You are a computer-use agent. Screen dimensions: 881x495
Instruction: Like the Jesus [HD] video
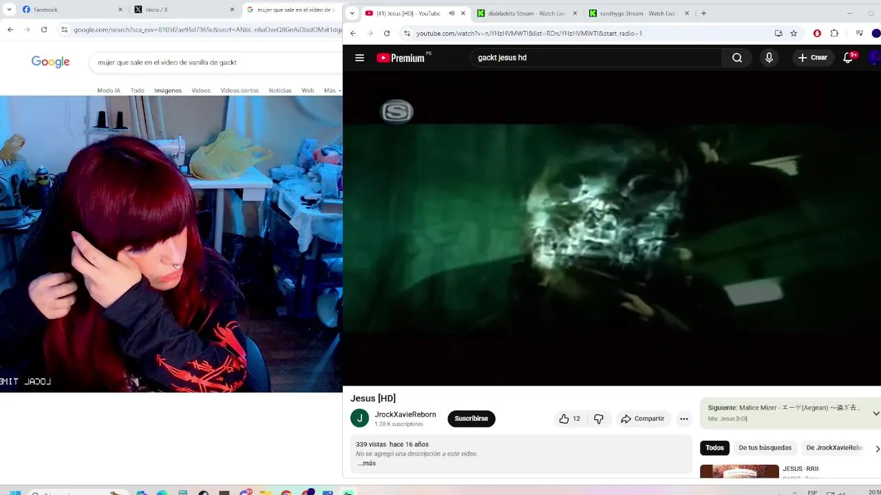[x=570, y=419]
